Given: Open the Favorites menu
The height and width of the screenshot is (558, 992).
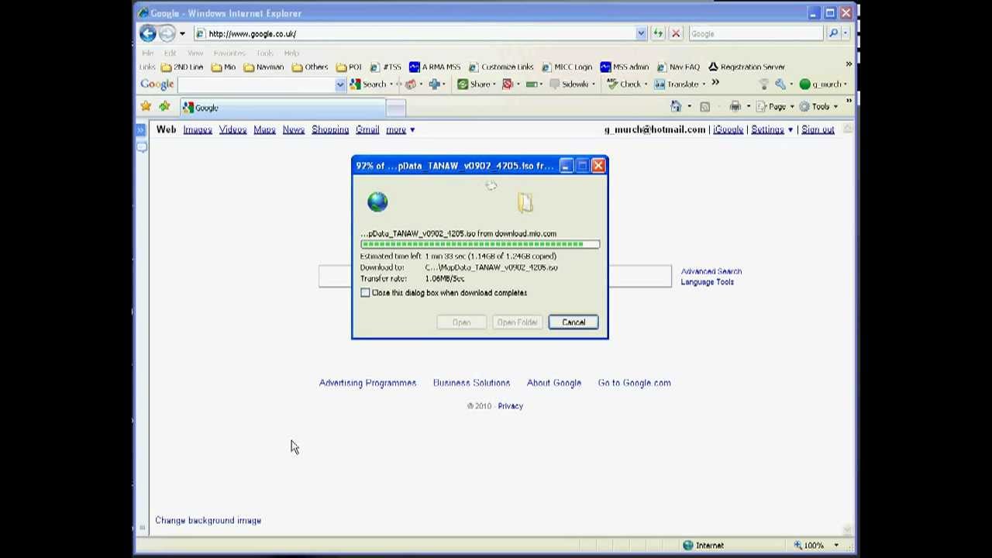Looking at the screenshot, I should (229, 53).
